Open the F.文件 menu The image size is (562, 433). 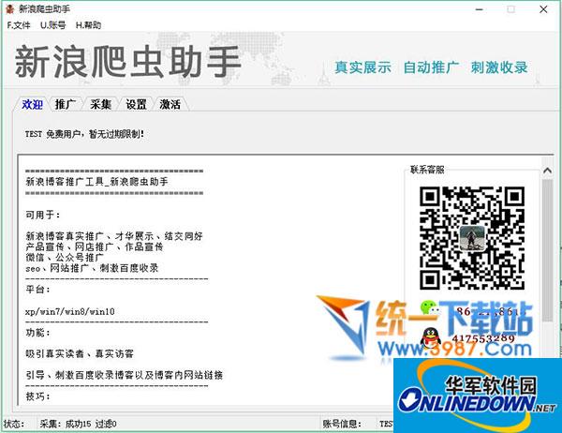click(19, 25)
